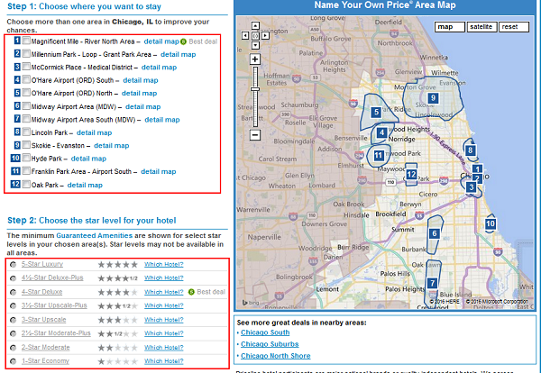Click map marker 10 for Hyde Park
541x373 pixels.
point(491,224)
